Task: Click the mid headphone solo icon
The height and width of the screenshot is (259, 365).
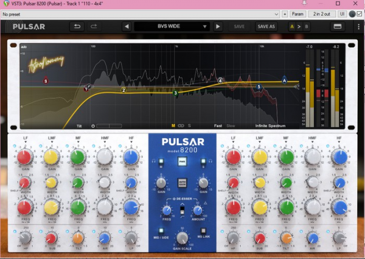Action: [x=154, y=161]
